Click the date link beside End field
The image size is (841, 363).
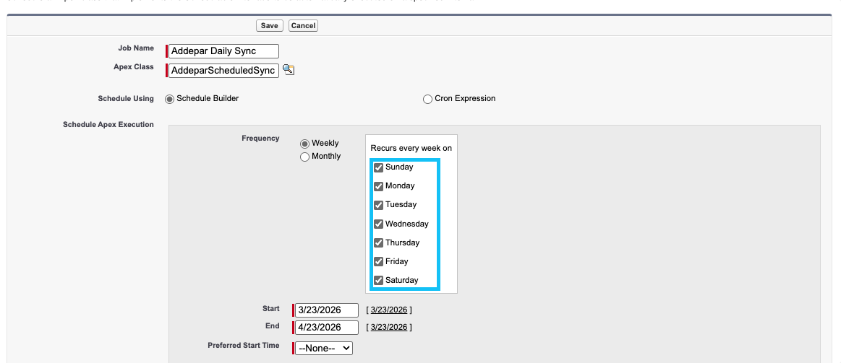(389, 327)
